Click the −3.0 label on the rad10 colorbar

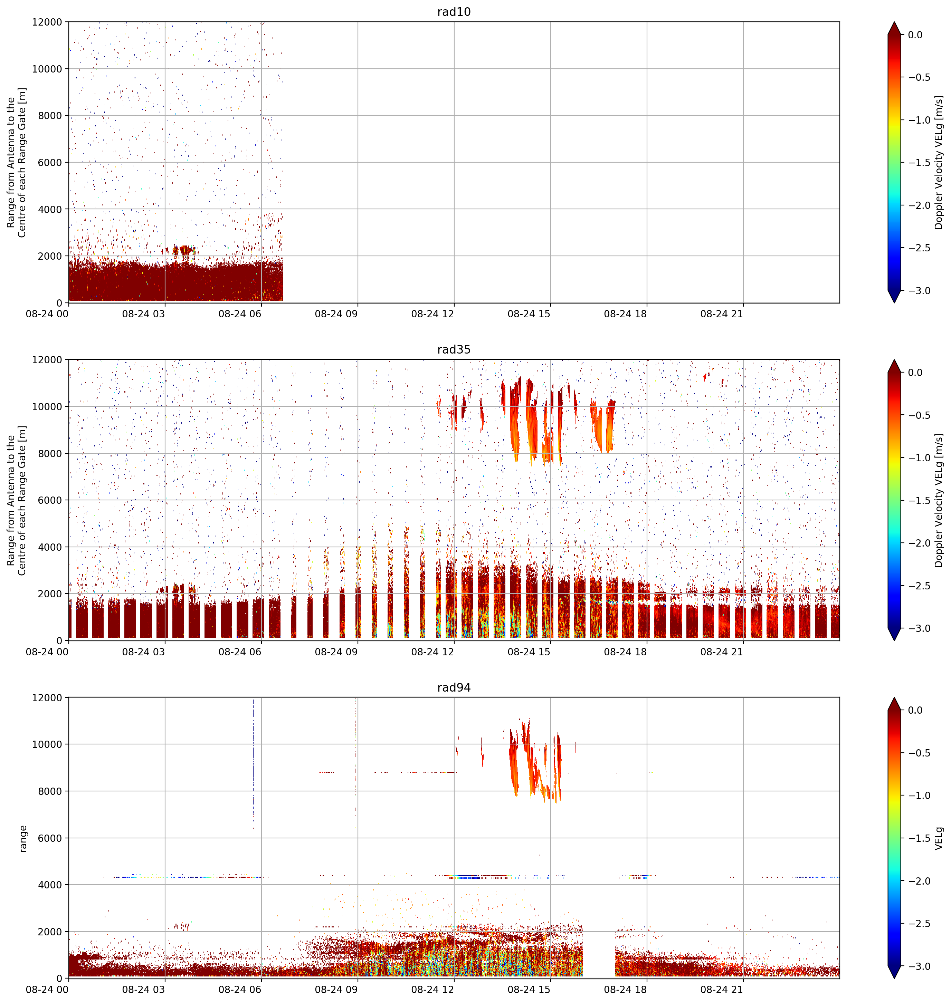click(919, 290)
